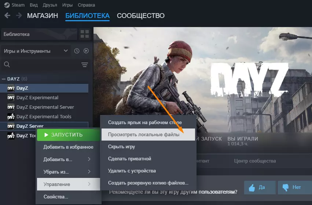Go forward with the right arrow
The height and width of the screenshot is (205, 312).
[19, 15]
